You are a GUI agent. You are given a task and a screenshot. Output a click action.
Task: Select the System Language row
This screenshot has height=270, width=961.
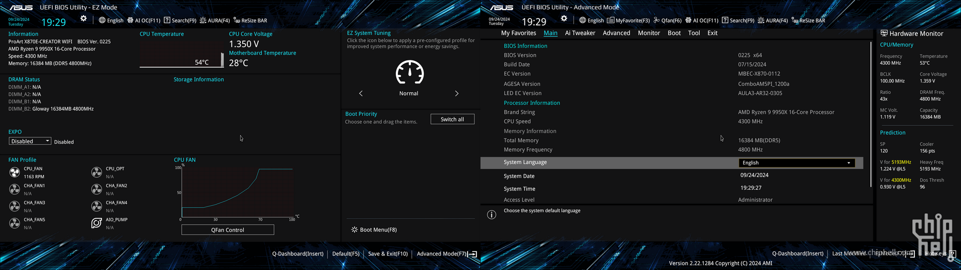tap(672, 163)
